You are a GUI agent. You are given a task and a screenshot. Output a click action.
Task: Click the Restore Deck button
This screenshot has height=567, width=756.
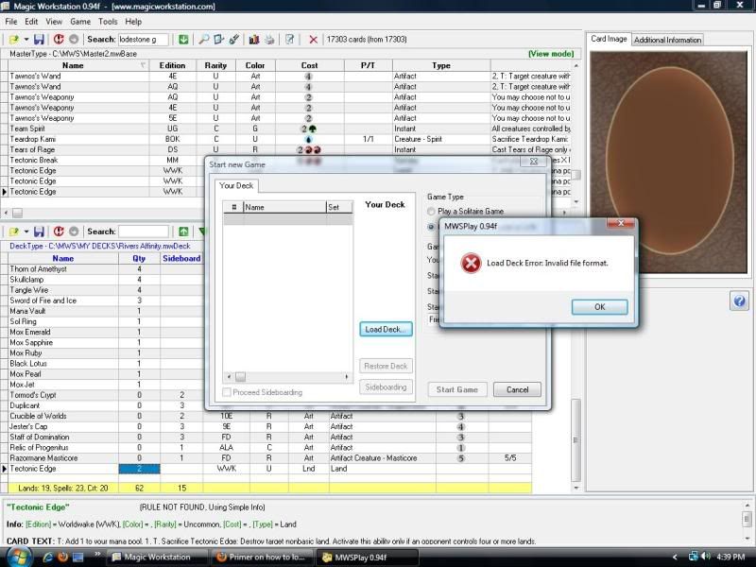pyautogui.click(x=386, y=366)
